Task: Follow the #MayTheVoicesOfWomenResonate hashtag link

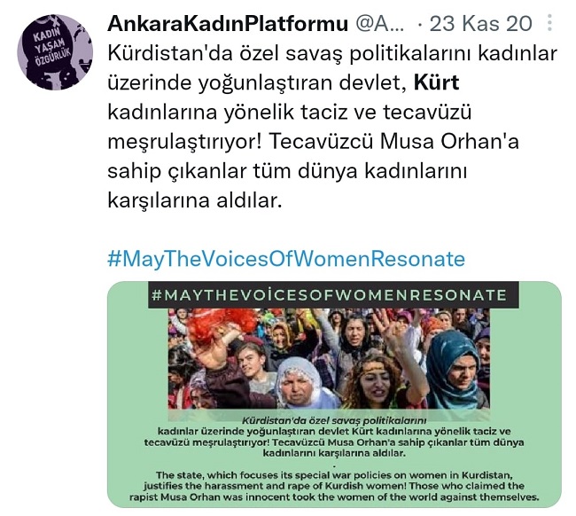Action: point(286,259)
